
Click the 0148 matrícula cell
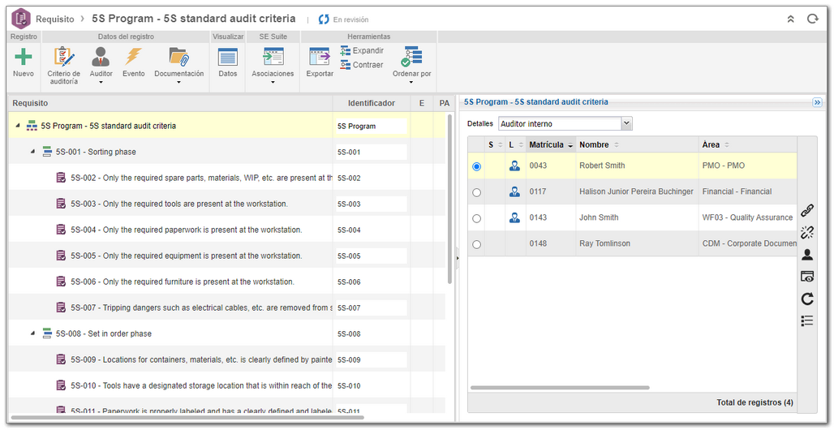551,243
